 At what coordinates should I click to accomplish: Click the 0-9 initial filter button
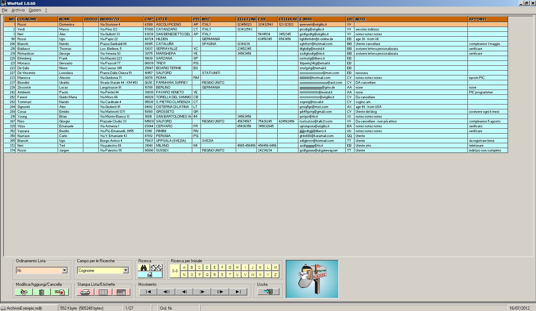point(175,271)
